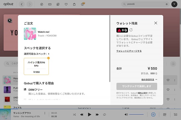Click the 0 Q wallet balance badge

[x=122, y=30]
